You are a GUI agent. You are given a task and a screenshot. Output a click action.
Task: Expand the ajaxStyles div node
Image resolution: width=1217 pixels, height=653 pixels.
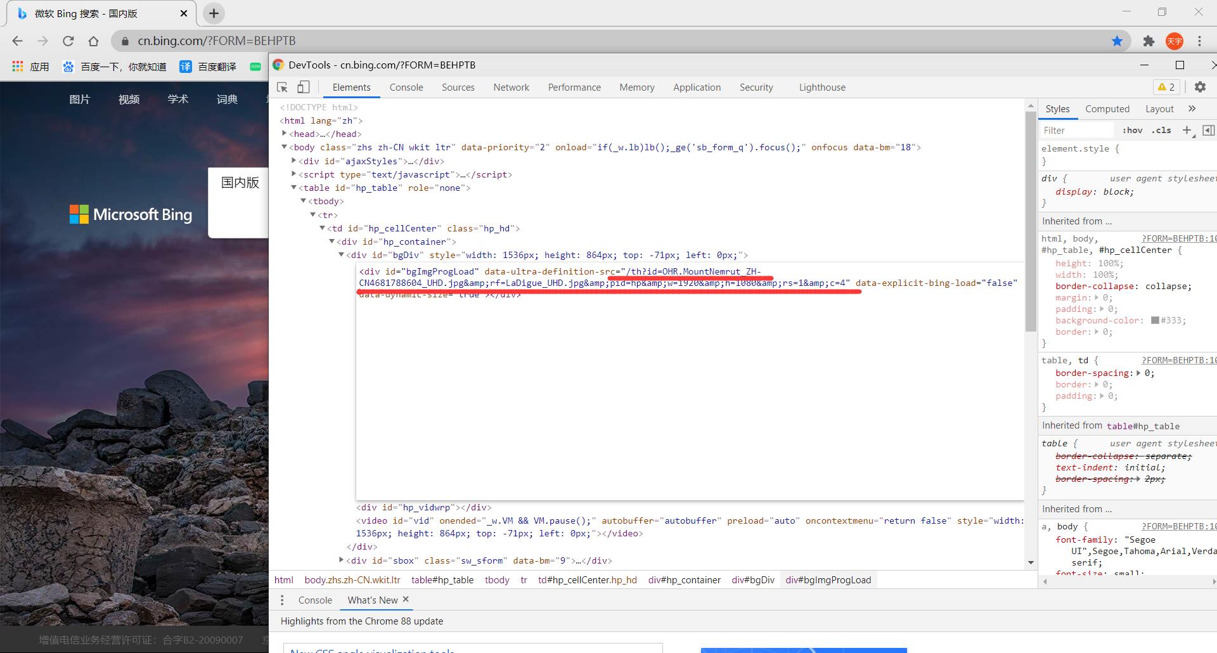pyautogui.click(x=294, y=161)
